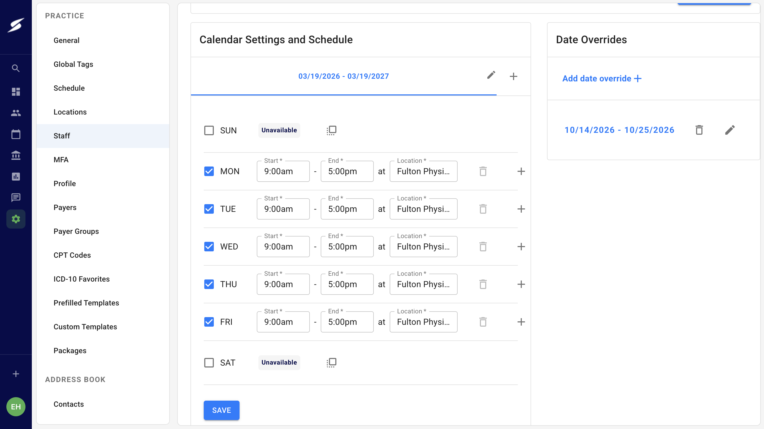Open the search icon in the sidebar
The image size is (764, 429).
(16, 68)
